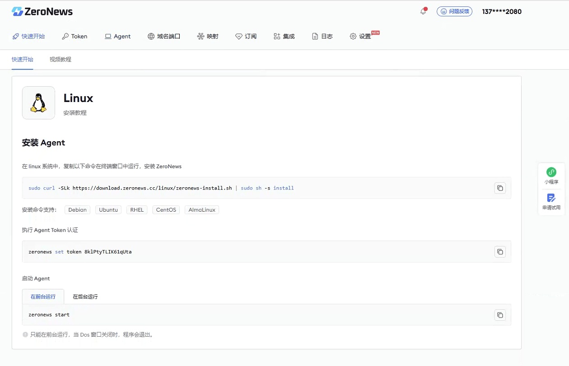Click the Linux penguin icon
Viewport: 569px width, 366px height.
click(x=38, y=103)
